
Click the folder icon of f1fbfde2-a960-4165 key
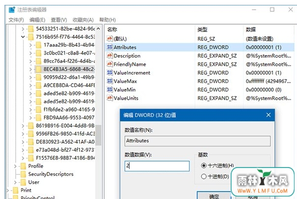coord(38,110)
